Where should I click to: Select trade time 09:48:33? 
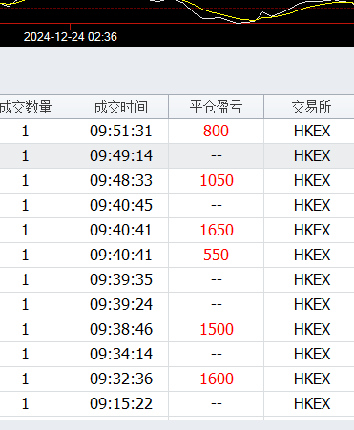click(x=121, y=180)
